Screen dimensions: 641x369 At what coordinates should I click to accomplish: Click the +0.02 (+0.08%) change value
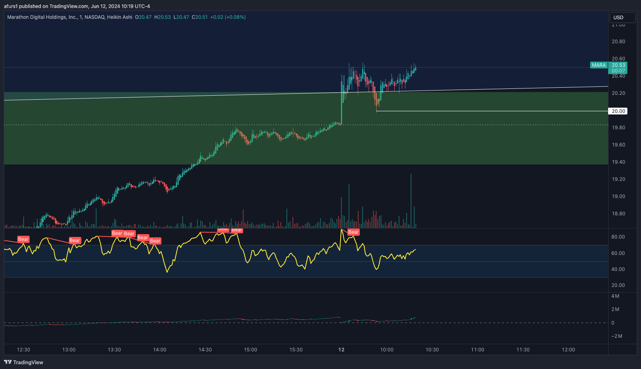(x=228, y=17)
